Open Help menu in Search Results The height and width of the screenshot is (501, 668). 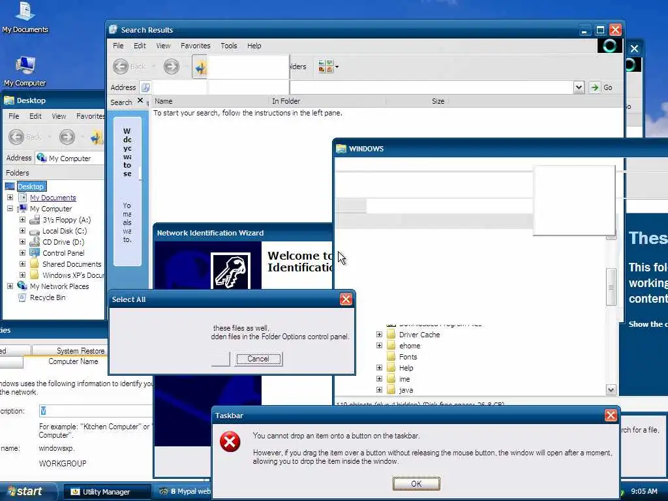click(254, 46)
